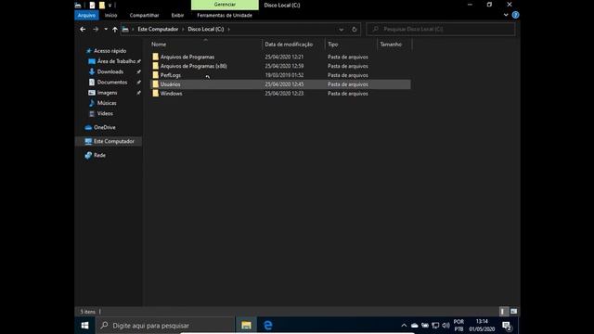The height and width of the screenshot is (334, 594).
Task: Open the OneDrive cloud tray icon
Action: click(415, 326)
